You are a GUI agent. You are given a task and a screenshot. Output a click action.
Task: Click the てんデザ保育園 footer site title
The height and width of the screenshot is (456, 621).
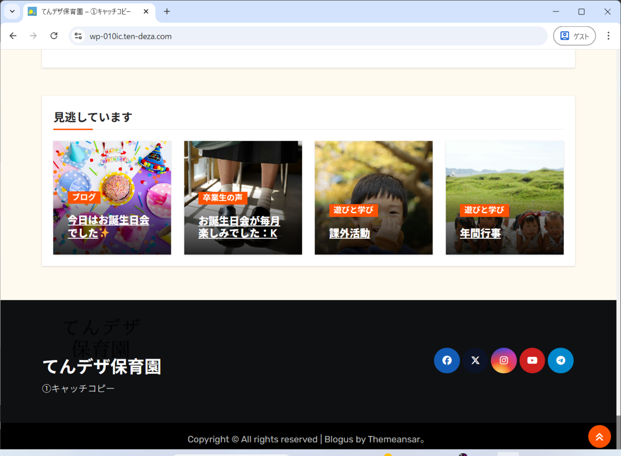coord(102,367)
